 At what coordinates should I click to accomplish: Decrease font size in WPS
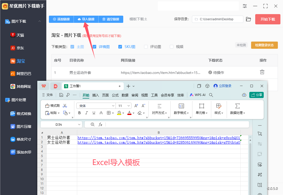pyautogui.click(x=143, y=106)
